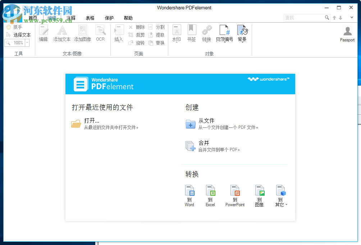Switch to the 注释 (Comment) tab
Screen dimensions: 361x245
click(71, 18)
